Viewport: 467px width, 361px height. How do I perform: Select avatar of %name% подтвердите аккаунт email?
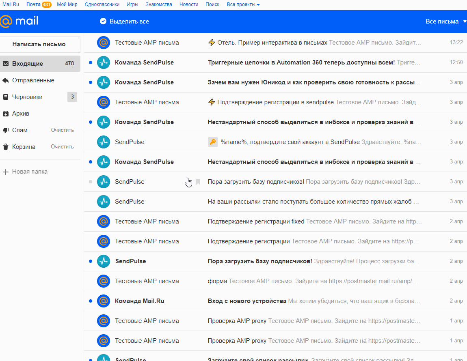point(103,142)
